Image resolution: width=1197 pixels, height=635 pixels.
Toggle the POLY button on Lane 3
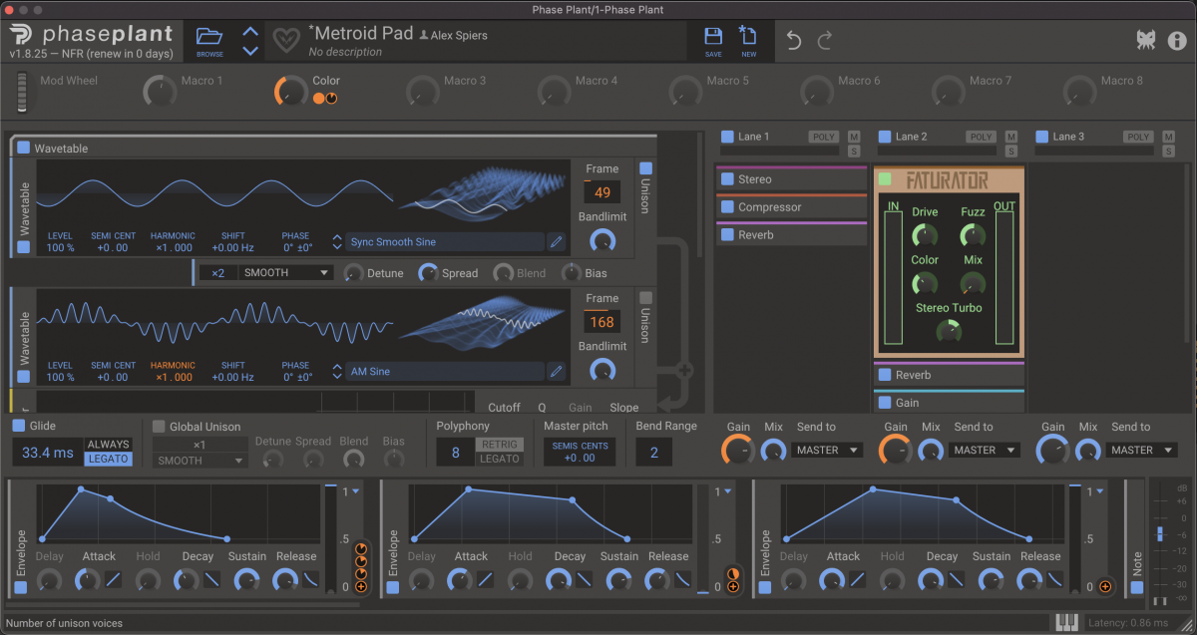[x=1138, y=137]
